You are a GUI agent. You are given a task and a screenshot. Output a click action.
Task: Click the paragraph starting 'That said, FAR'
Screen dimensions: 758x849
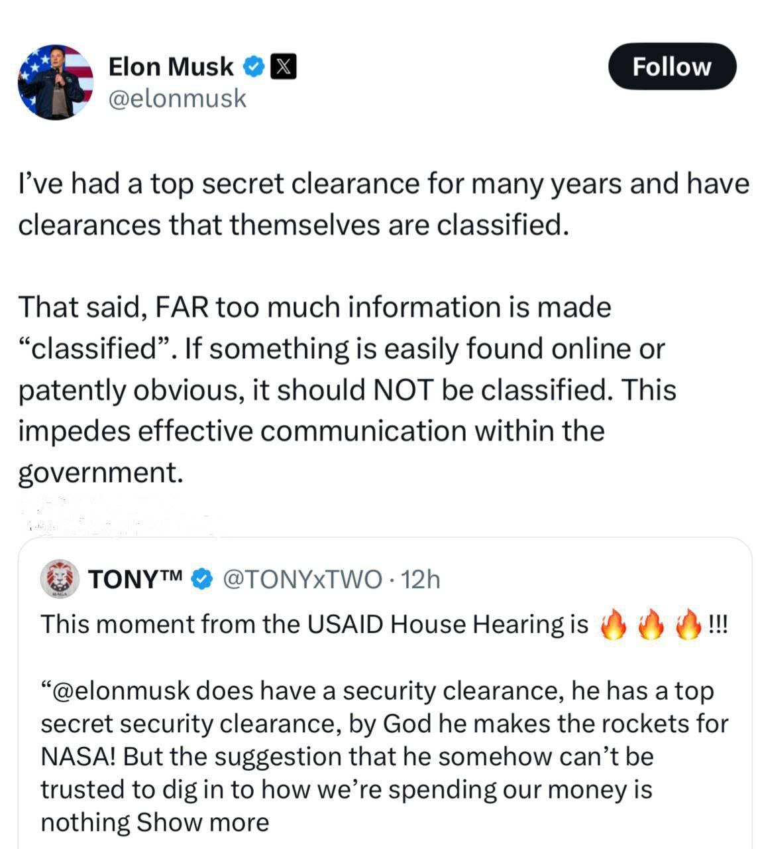[x=347, y=390]
